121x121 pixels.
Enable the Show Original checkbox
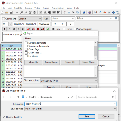tap(76, 29)
